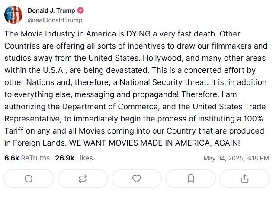
Task: Open the share menu with the upload arrow icon
Action: pyautogui.click(x=245, y=179)
